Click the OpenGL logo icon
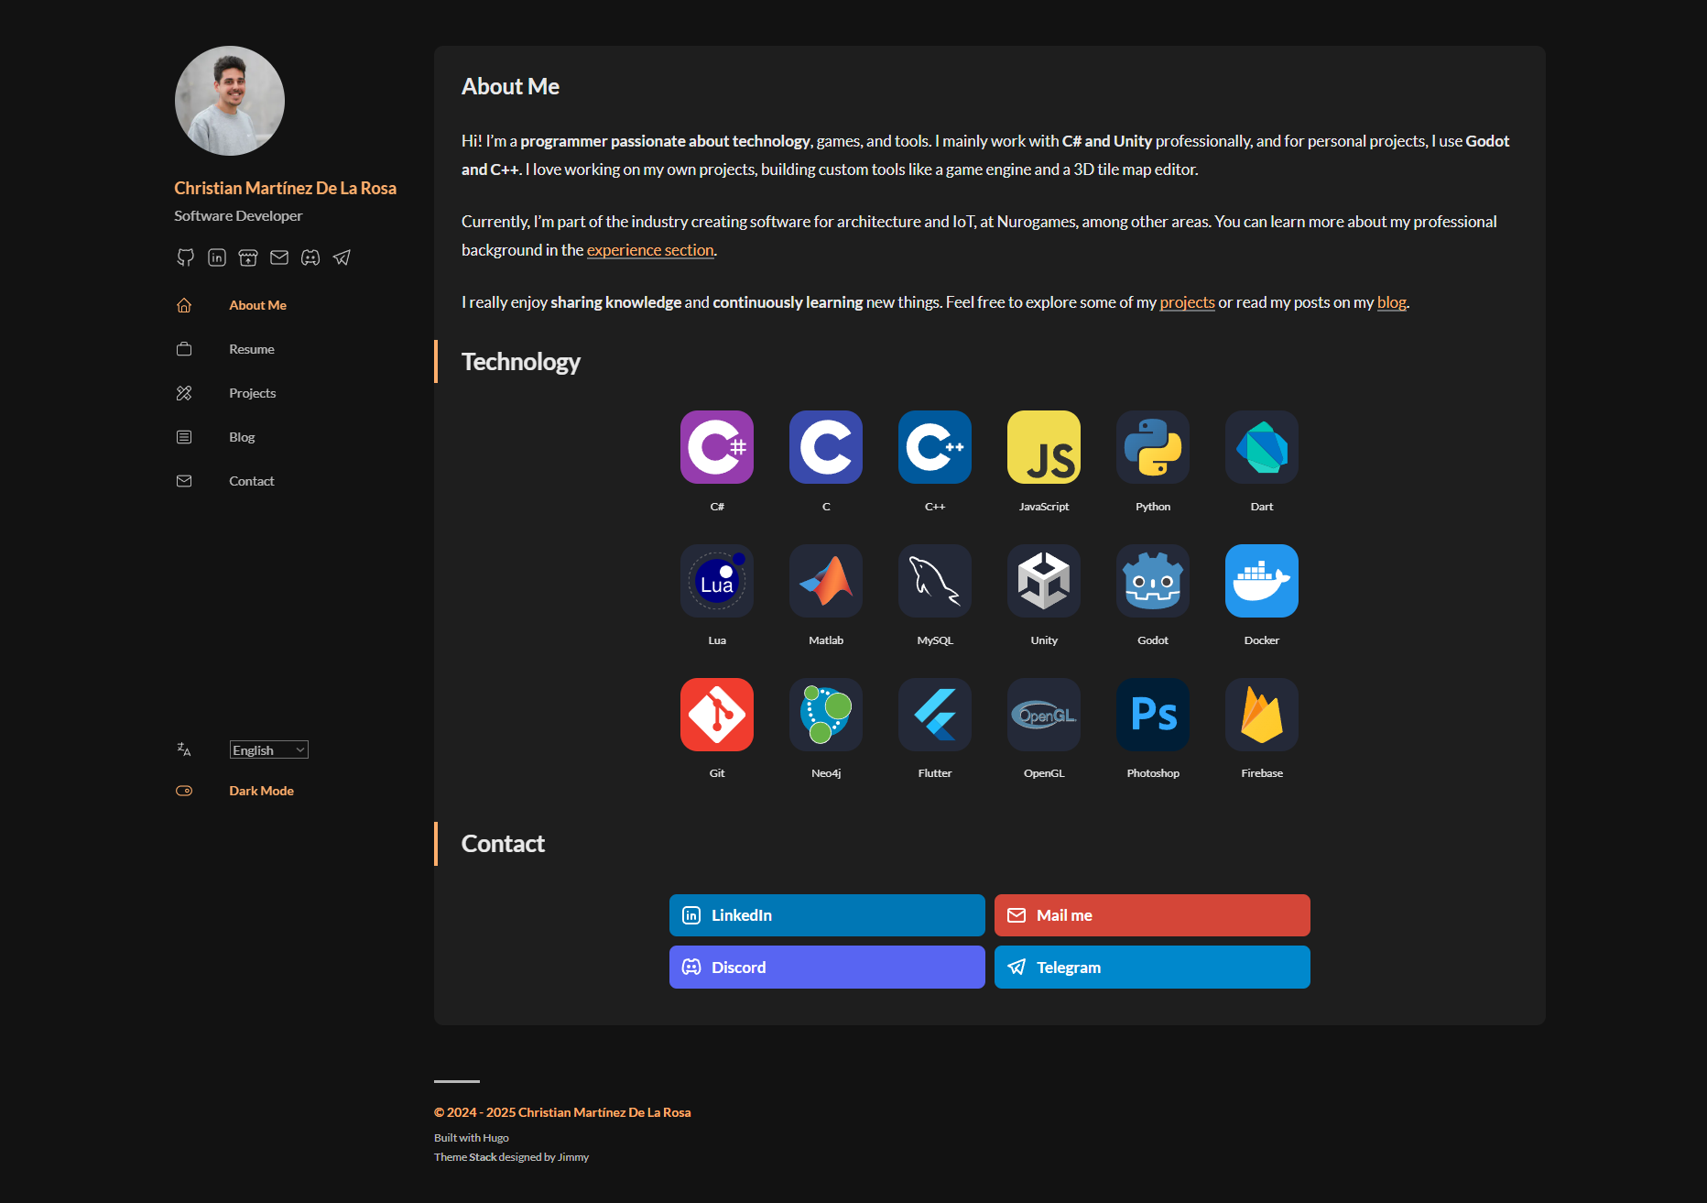Viewport: 1707px width, 1203px height. [x=1044, y=715]
